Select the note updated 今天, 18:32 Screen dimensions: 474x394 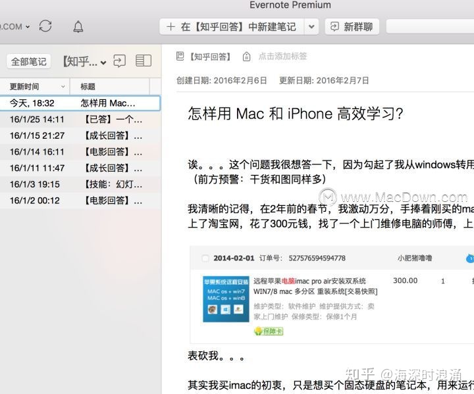[x=80, y=103]
